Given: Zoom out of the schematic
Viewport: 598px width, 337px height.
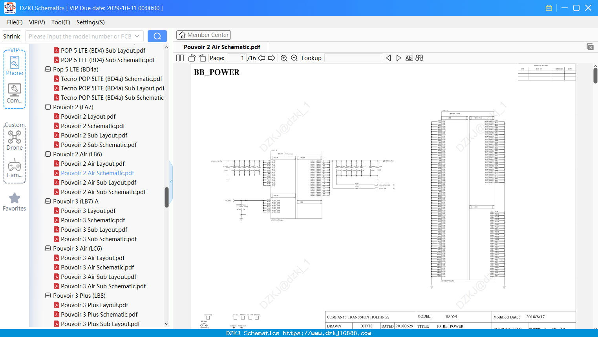Looking at the screenshot, I should (x=294, y=58).
